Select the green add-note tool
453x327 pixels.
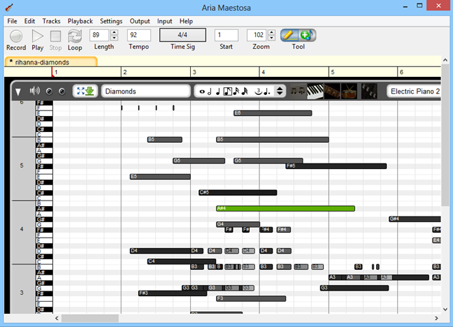click(x=305, y=35)
